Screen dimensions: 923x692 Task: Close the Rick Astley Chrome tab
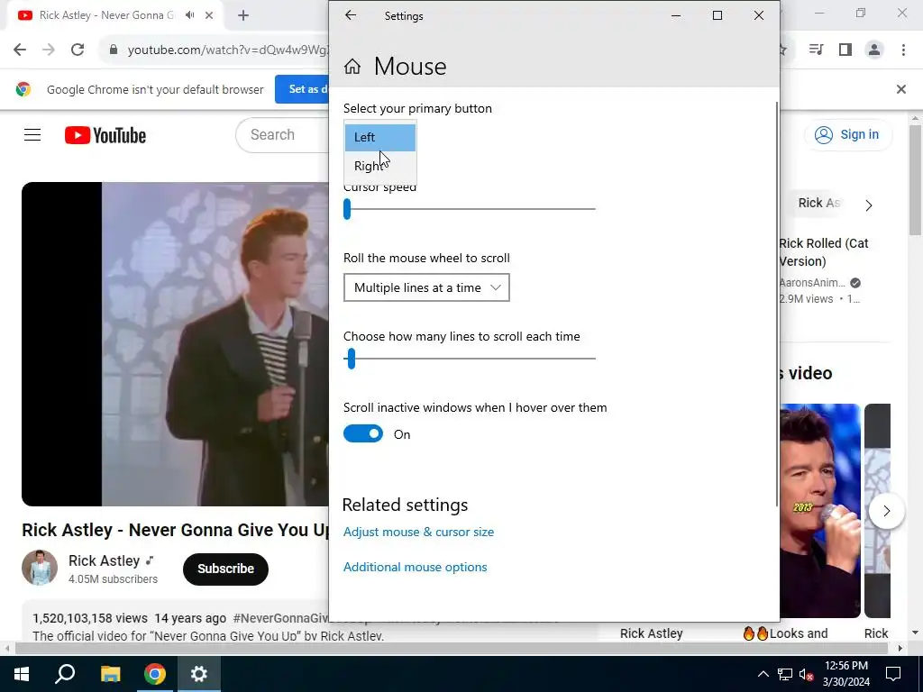[209, 15]
